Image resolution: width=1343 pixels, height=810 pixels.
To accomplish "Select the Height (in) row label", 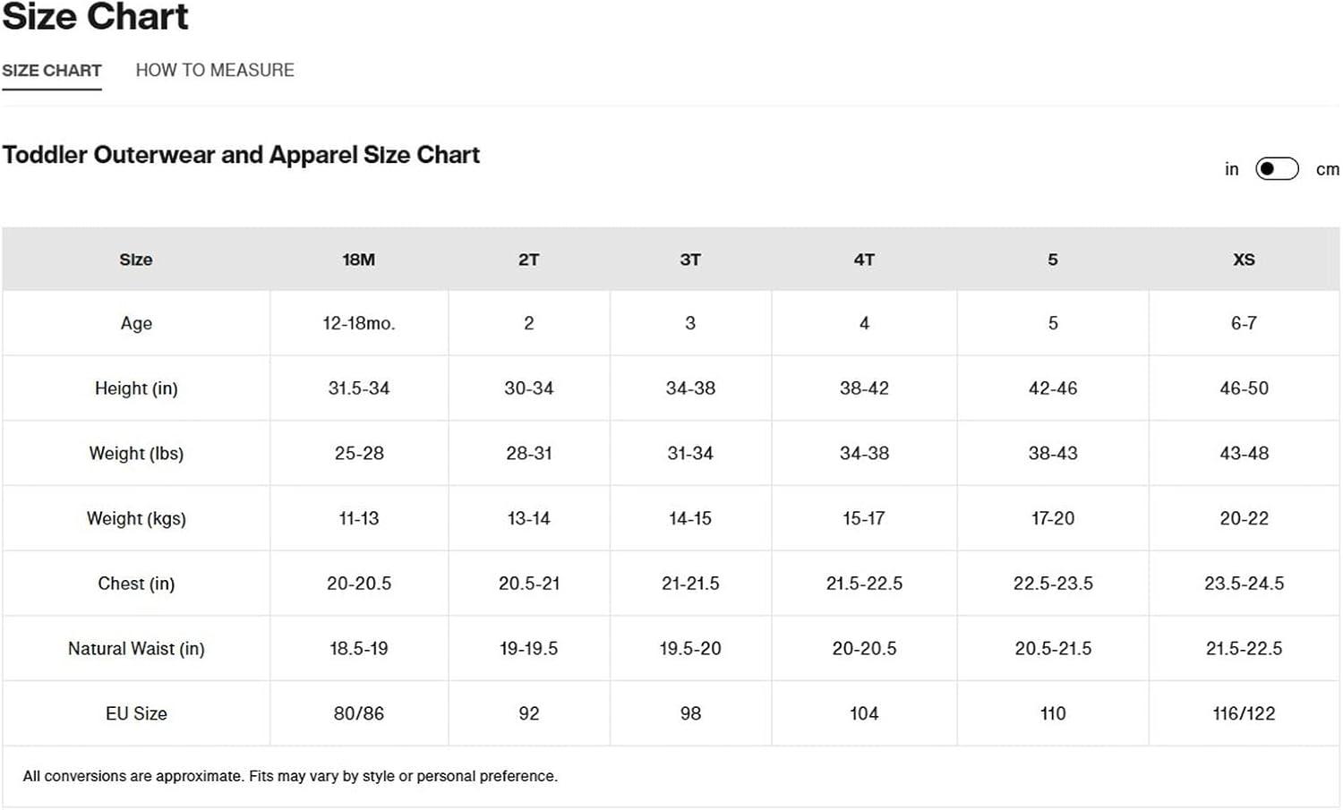I will coord(136,388).
